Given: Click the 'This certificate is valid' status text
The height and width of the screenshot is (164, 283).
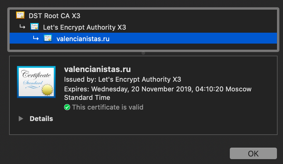Looking at the screenshot, I should click(x=107, y=107).
